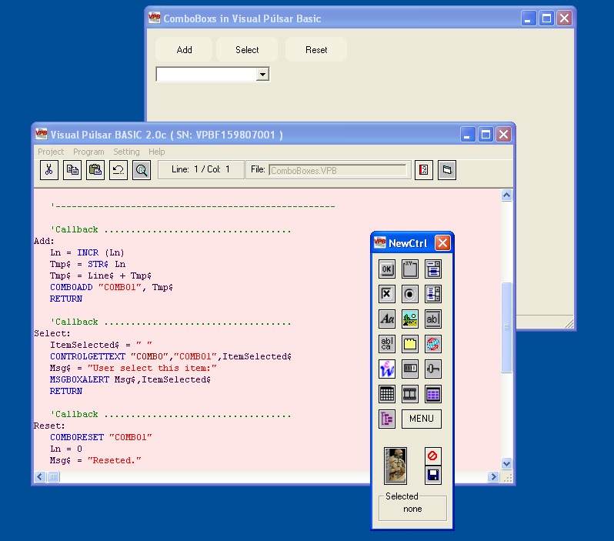The image size is (614, 541).
Task: Select the progress bar control tool
Action: pyautogui.click(x=409, y=369)
